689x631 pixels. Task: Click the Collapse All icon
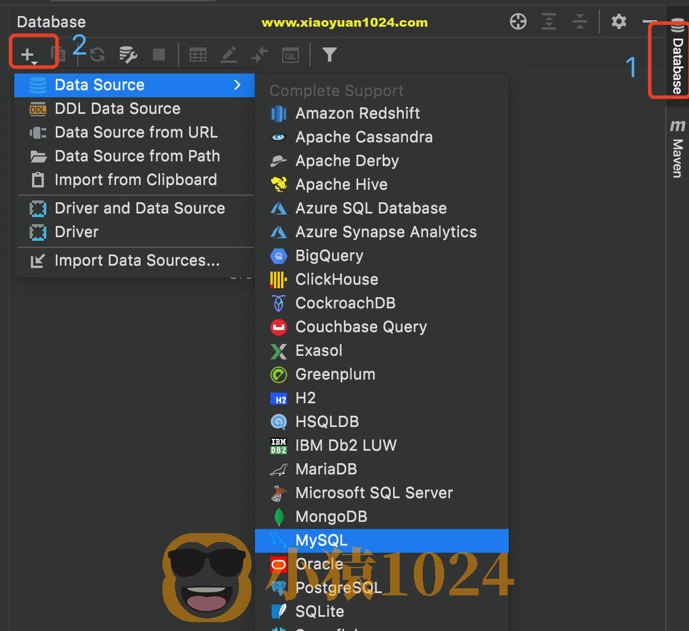(579, 22)
